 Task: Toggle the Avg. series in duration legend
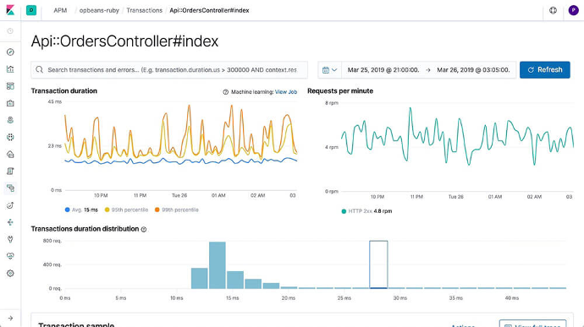[81, 210]
